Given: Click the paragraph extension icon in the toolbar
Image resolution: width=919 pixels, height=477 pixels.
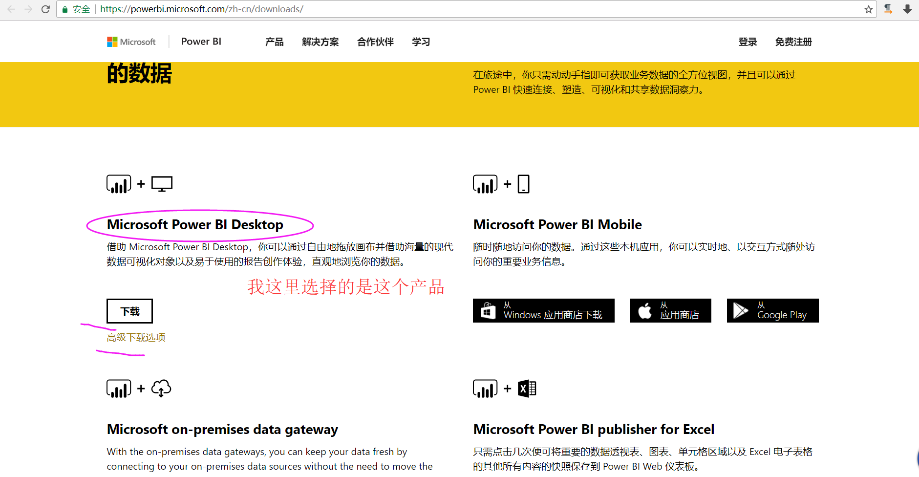Looking at the screenshot, I should pyautogui.click(x=888, y=9).
